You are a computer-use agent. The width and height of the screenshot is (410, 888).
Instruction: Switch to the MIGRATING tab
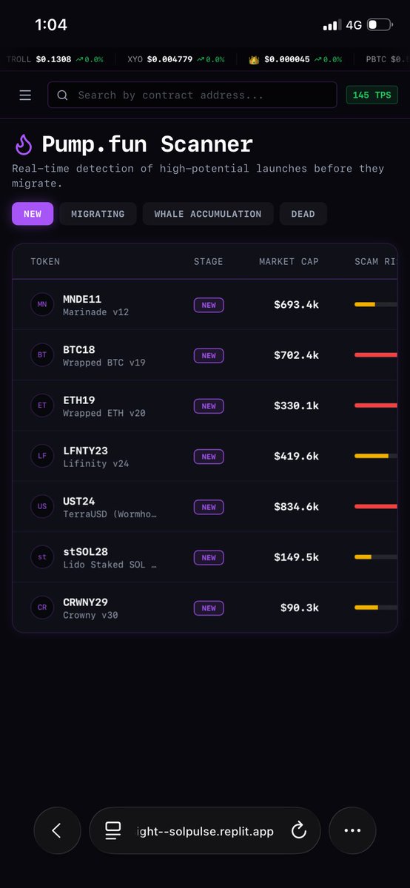point(98,214)
